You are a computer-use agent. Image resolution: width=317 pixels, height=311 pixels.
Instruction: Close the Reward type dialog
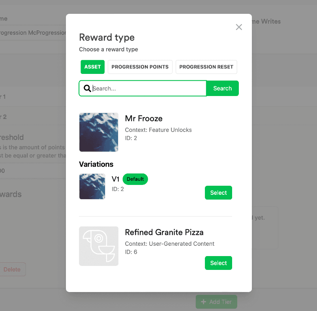click(x=239, y=27)
